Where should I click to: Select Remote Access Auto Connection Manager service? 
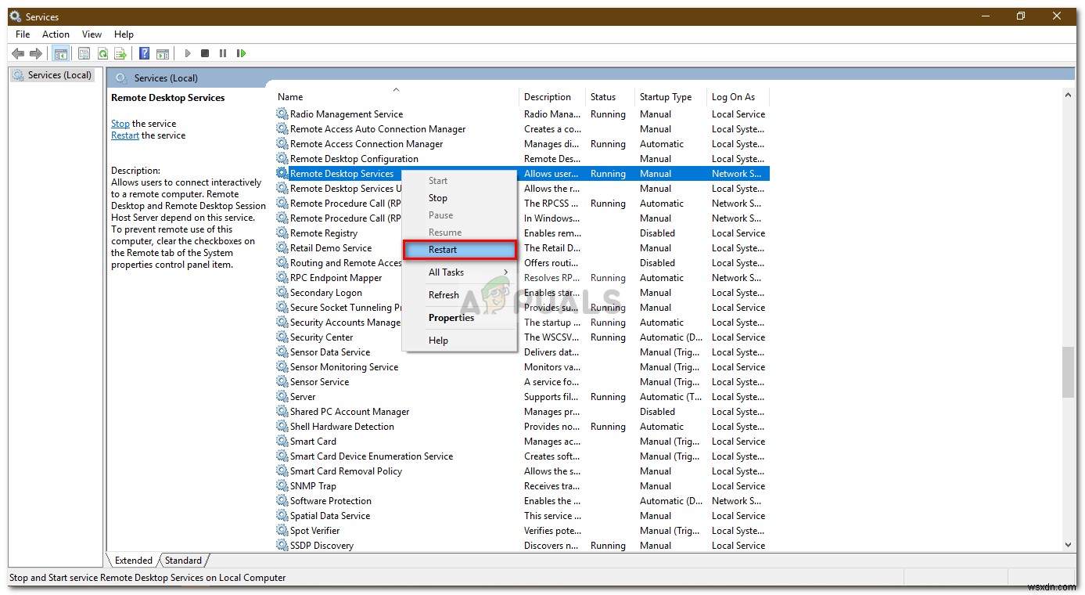pyautogui.click(x=523, y=129)
